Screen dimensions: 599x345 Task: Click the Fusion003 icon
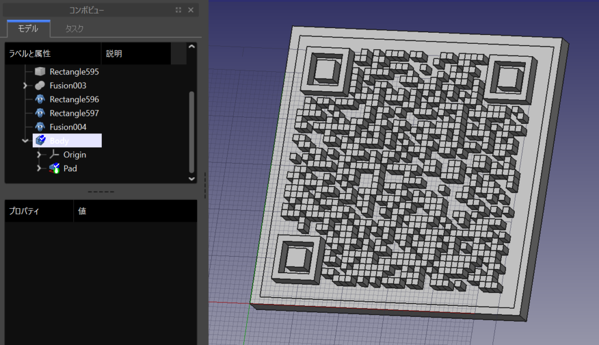pyautogui.click(x=40, y=85)
